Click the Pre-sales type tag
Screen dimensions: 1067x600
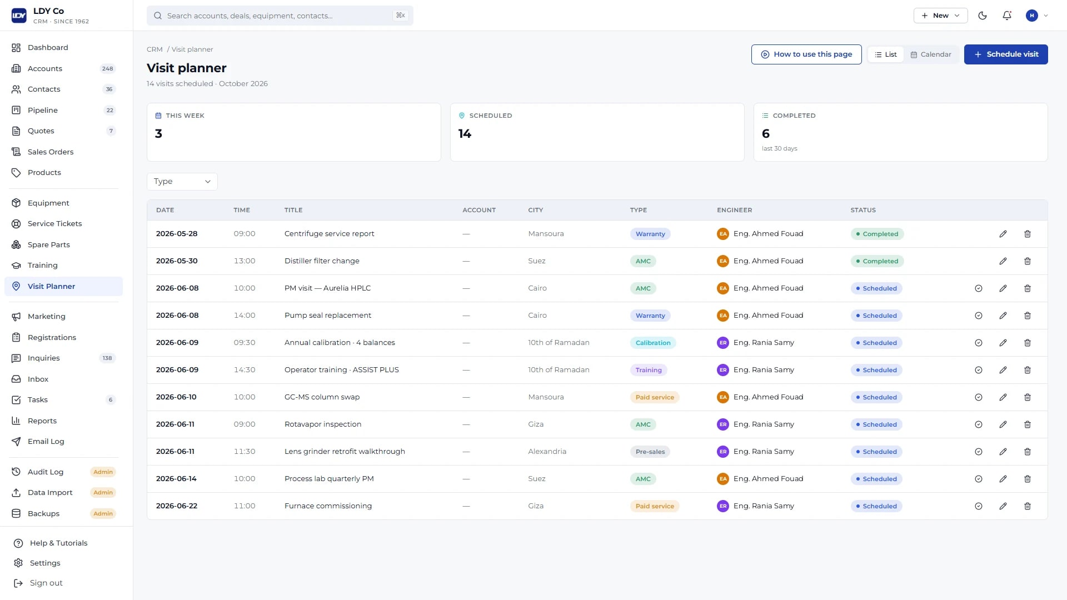click(650, 452)
